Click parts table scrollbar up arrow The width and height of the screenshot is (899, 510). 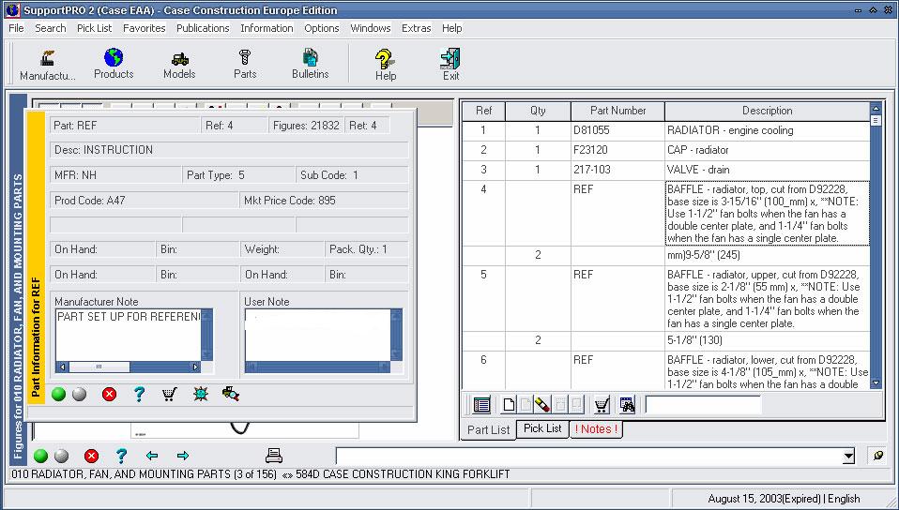pyautogui.click(x=876, y=108)
